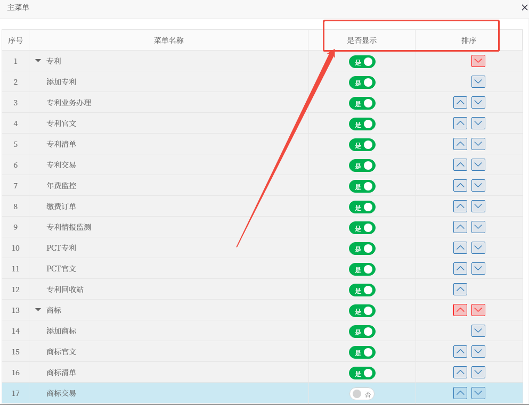Screen dimensions: 529x405
Task: Collapse the 专利 tree group
Action: pyautogui.click(x=38, y=61)
